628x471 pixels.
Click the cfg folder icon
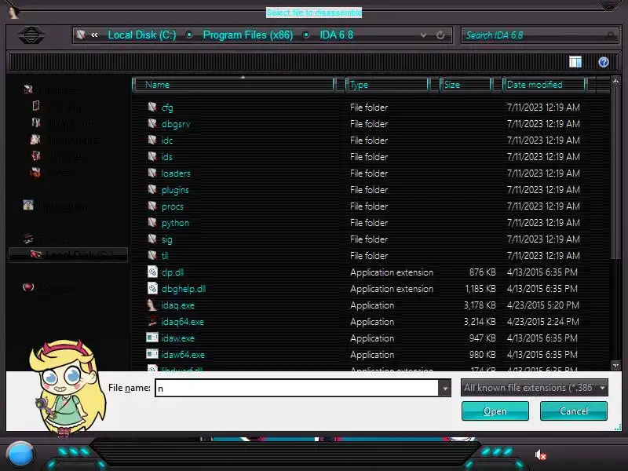tap(152, 107)
